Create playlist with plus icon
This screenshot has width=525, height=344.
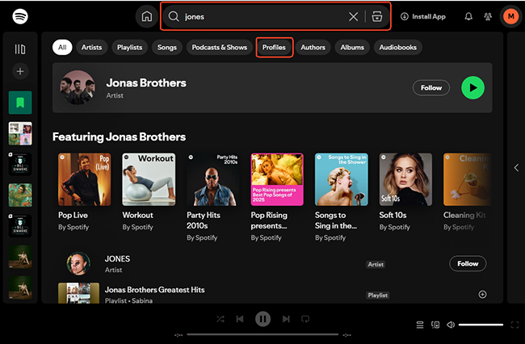[20, 71]
